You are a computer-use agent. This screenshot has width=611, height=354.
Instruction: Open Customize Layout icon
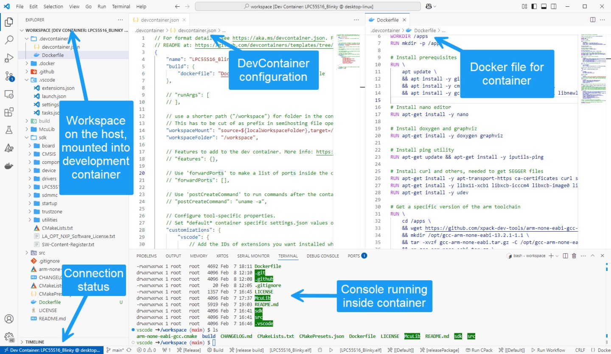525,6
